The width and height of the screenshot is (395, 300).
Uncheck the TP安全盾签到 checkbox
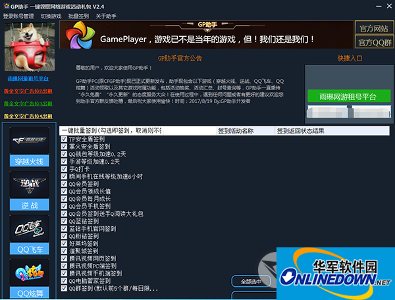(x=64, y=139)
